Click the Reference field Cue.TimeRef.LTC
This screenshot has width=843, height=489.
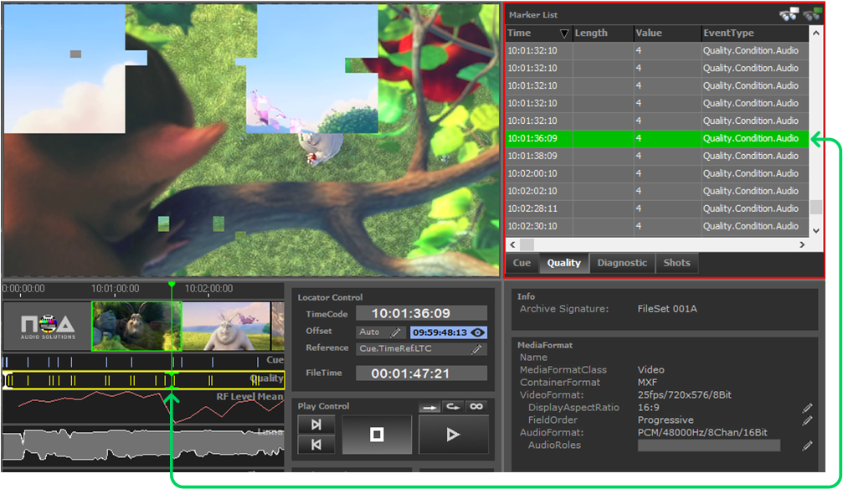tap(422, 349)
